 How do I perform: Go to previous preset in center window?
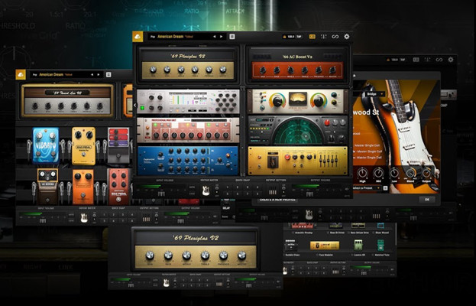215,37
